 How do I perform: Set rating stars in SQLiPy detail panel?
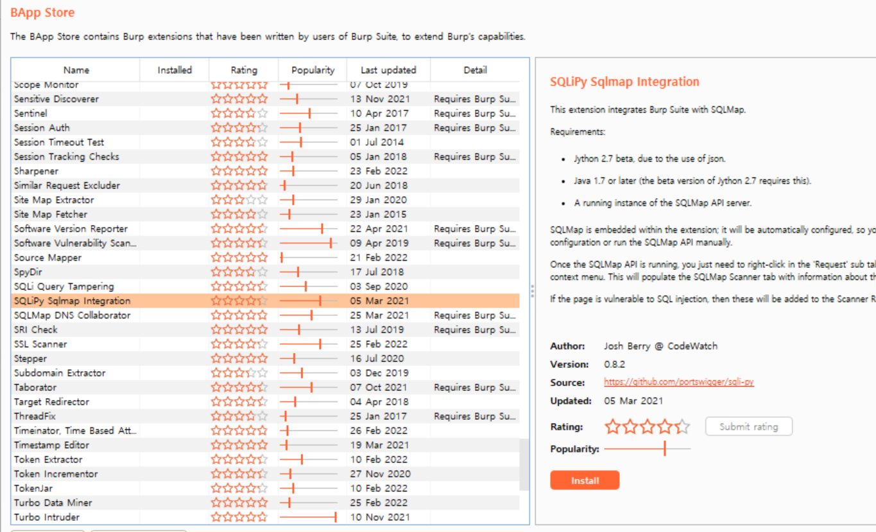point(648,426)
